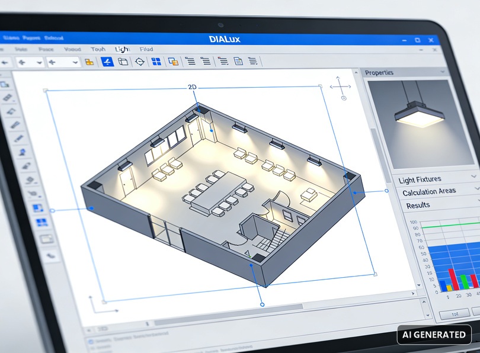Select the yellow-orange blocks toolbar icon
The height and width of the screenshot is (353, 480).
coord(89,62)
